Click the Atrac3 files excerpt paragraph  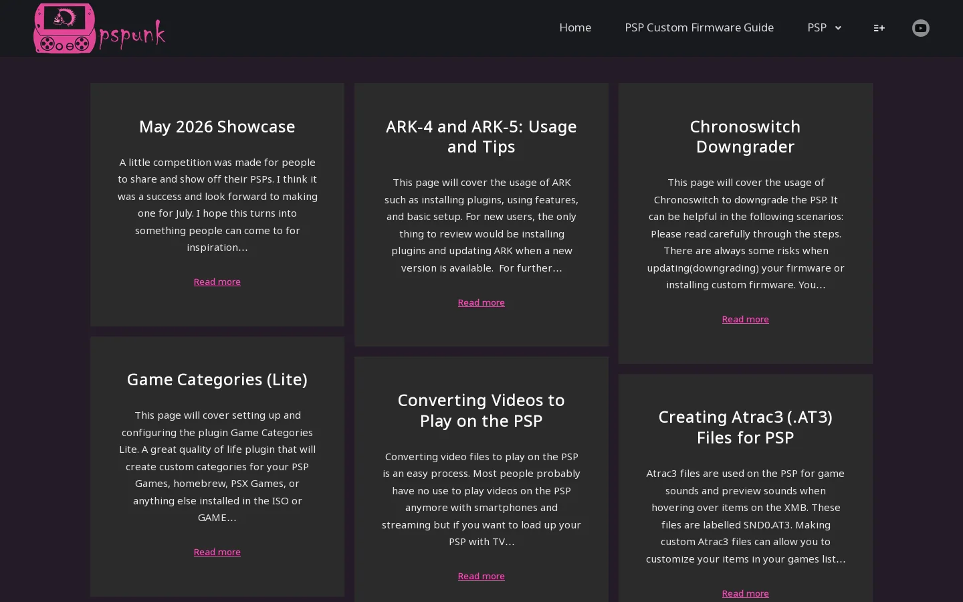746,516
